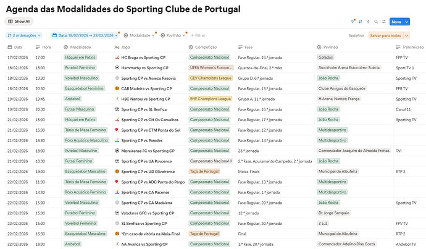Click the sort arrows icon in toolbar

[361, 22]
